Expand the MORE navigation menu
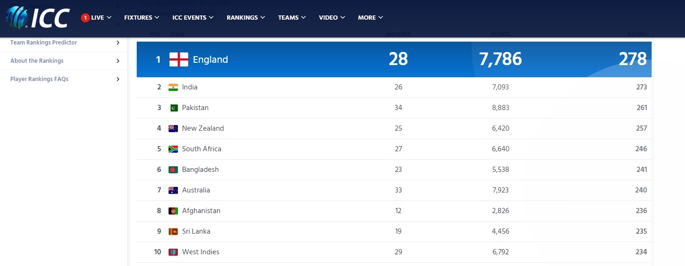Screen dimensions: 685x266 point(370,18)
